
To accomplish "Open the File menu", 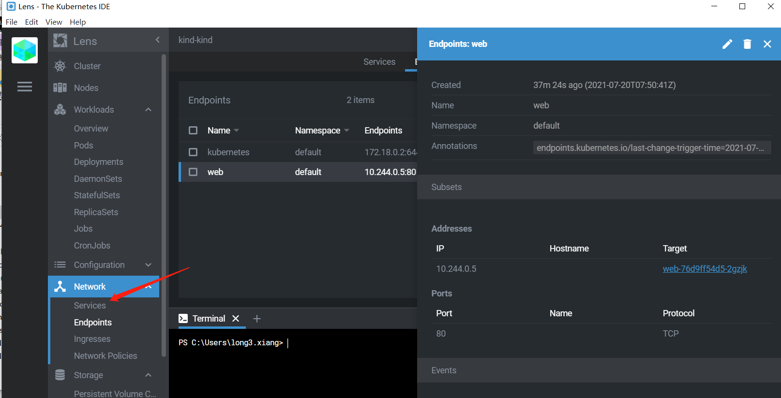I will 12,22.
